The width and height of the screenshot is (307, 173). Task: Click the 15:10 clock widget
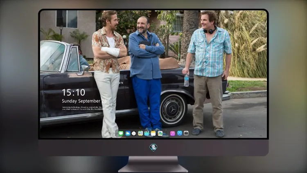[73, 92]
